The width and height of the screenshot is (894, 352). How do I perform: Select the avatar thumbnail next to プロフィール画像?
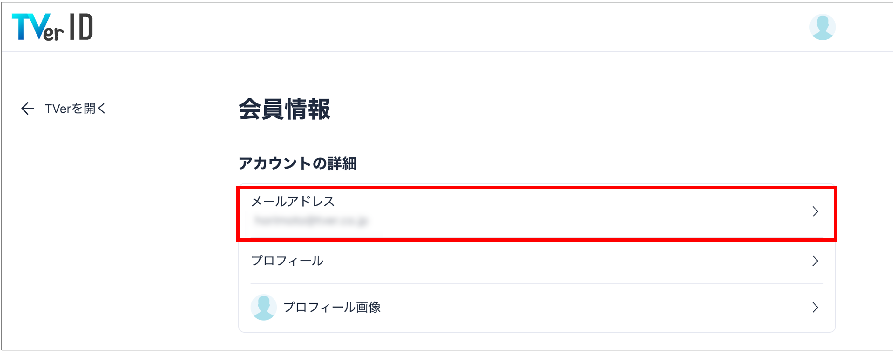[x=263, y=307]
